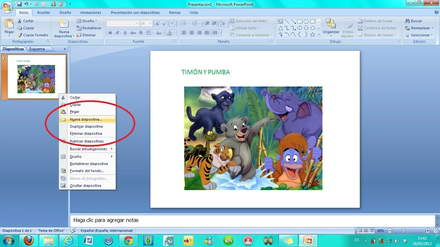440x247 pixels.
Task: Toggle bold formatting (N)
Action: [110, 33]
